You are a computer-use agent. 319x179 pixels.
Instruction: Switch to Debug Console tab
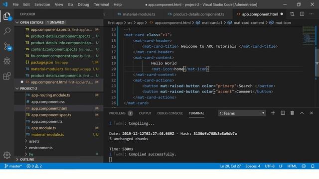click(x=170, y=113)
